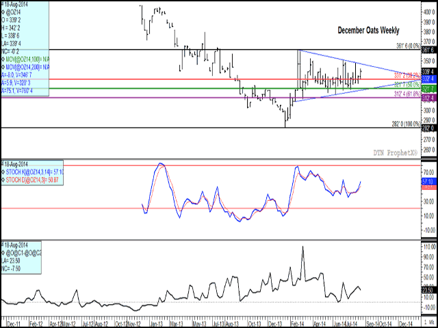Image resolution: width=438 pixels, height=328 pixels.
Task: Click the blue 57.10 stochastic value tag
Action: click(x=428, y=182)
